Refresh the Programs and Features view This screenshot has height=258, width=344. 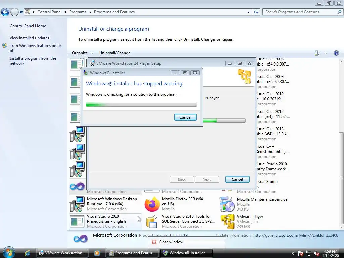pyautogui.click(x=256, y=12)
